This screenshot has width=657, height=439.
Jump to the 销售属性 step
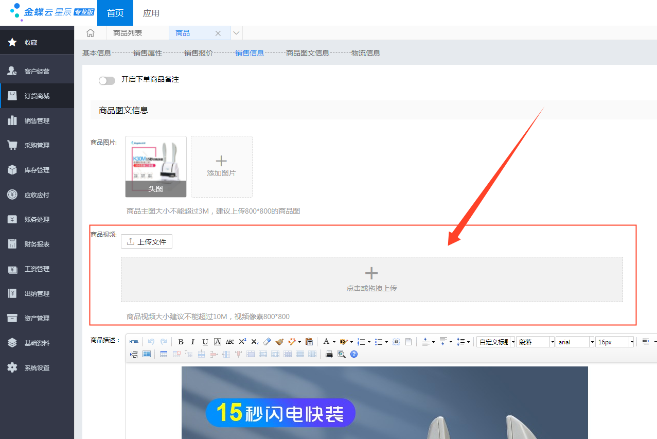coord(148,53)
